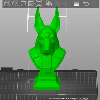Click the Add object toolbar icon
100x100 pixels.
7,3
